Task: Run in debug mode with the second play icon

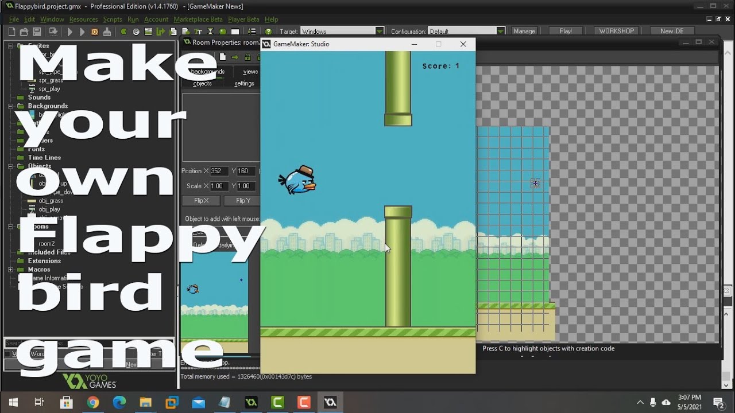Action: [82, 32]
